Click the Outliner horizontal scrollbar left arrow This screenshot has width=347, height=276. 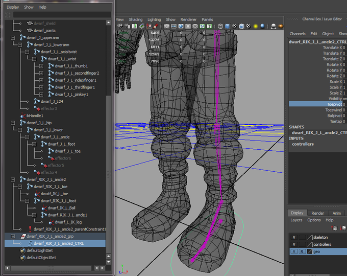[7, 268]
